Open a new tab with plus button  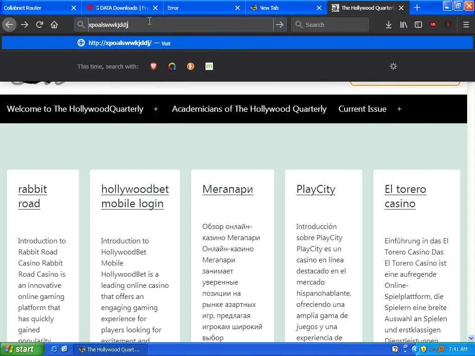[x=417, y=8]
